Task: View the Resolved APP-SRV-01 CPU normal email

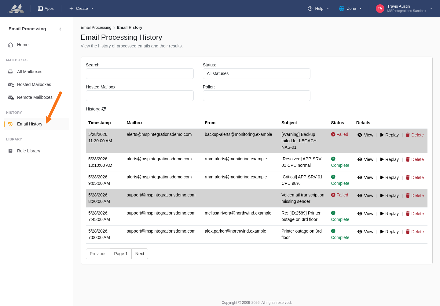Action: tap(365, 159)
